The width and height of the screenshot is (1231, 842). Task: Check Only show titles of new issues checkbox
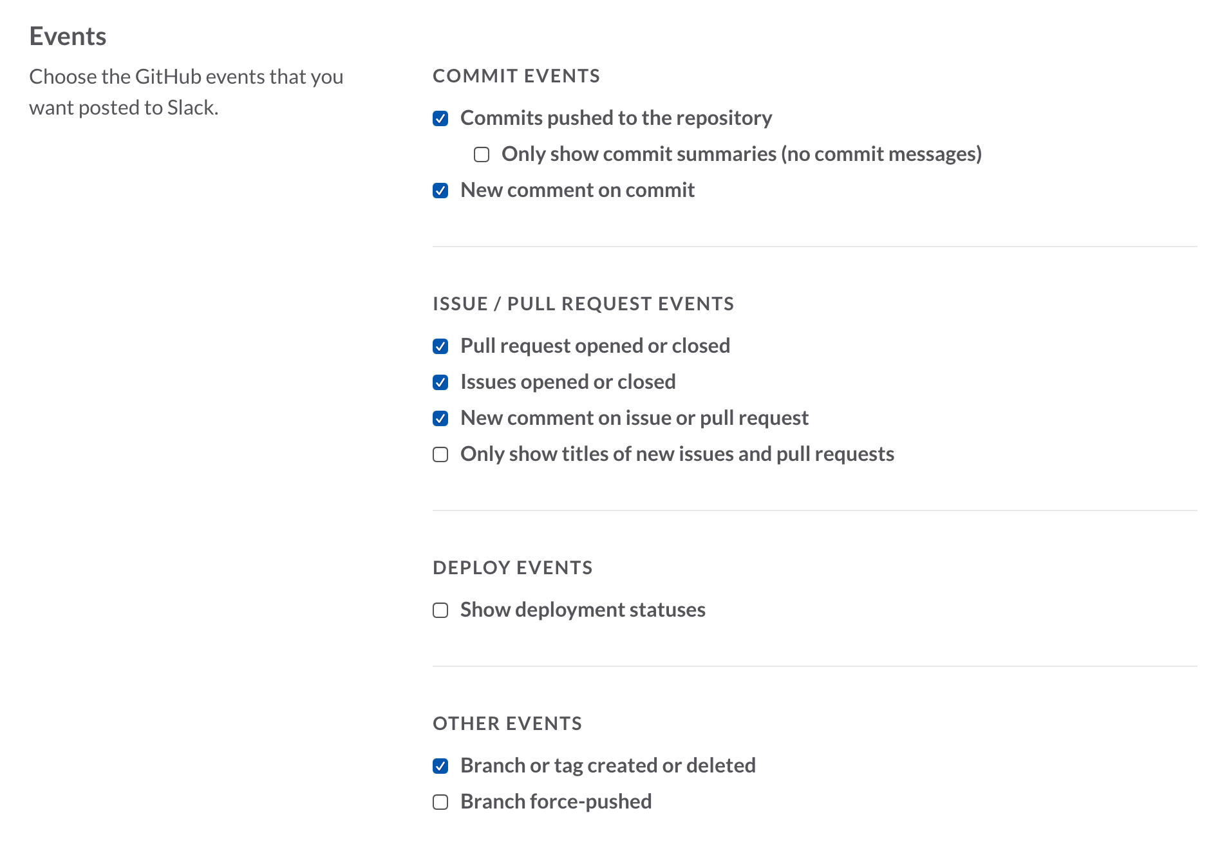point(440,454)
